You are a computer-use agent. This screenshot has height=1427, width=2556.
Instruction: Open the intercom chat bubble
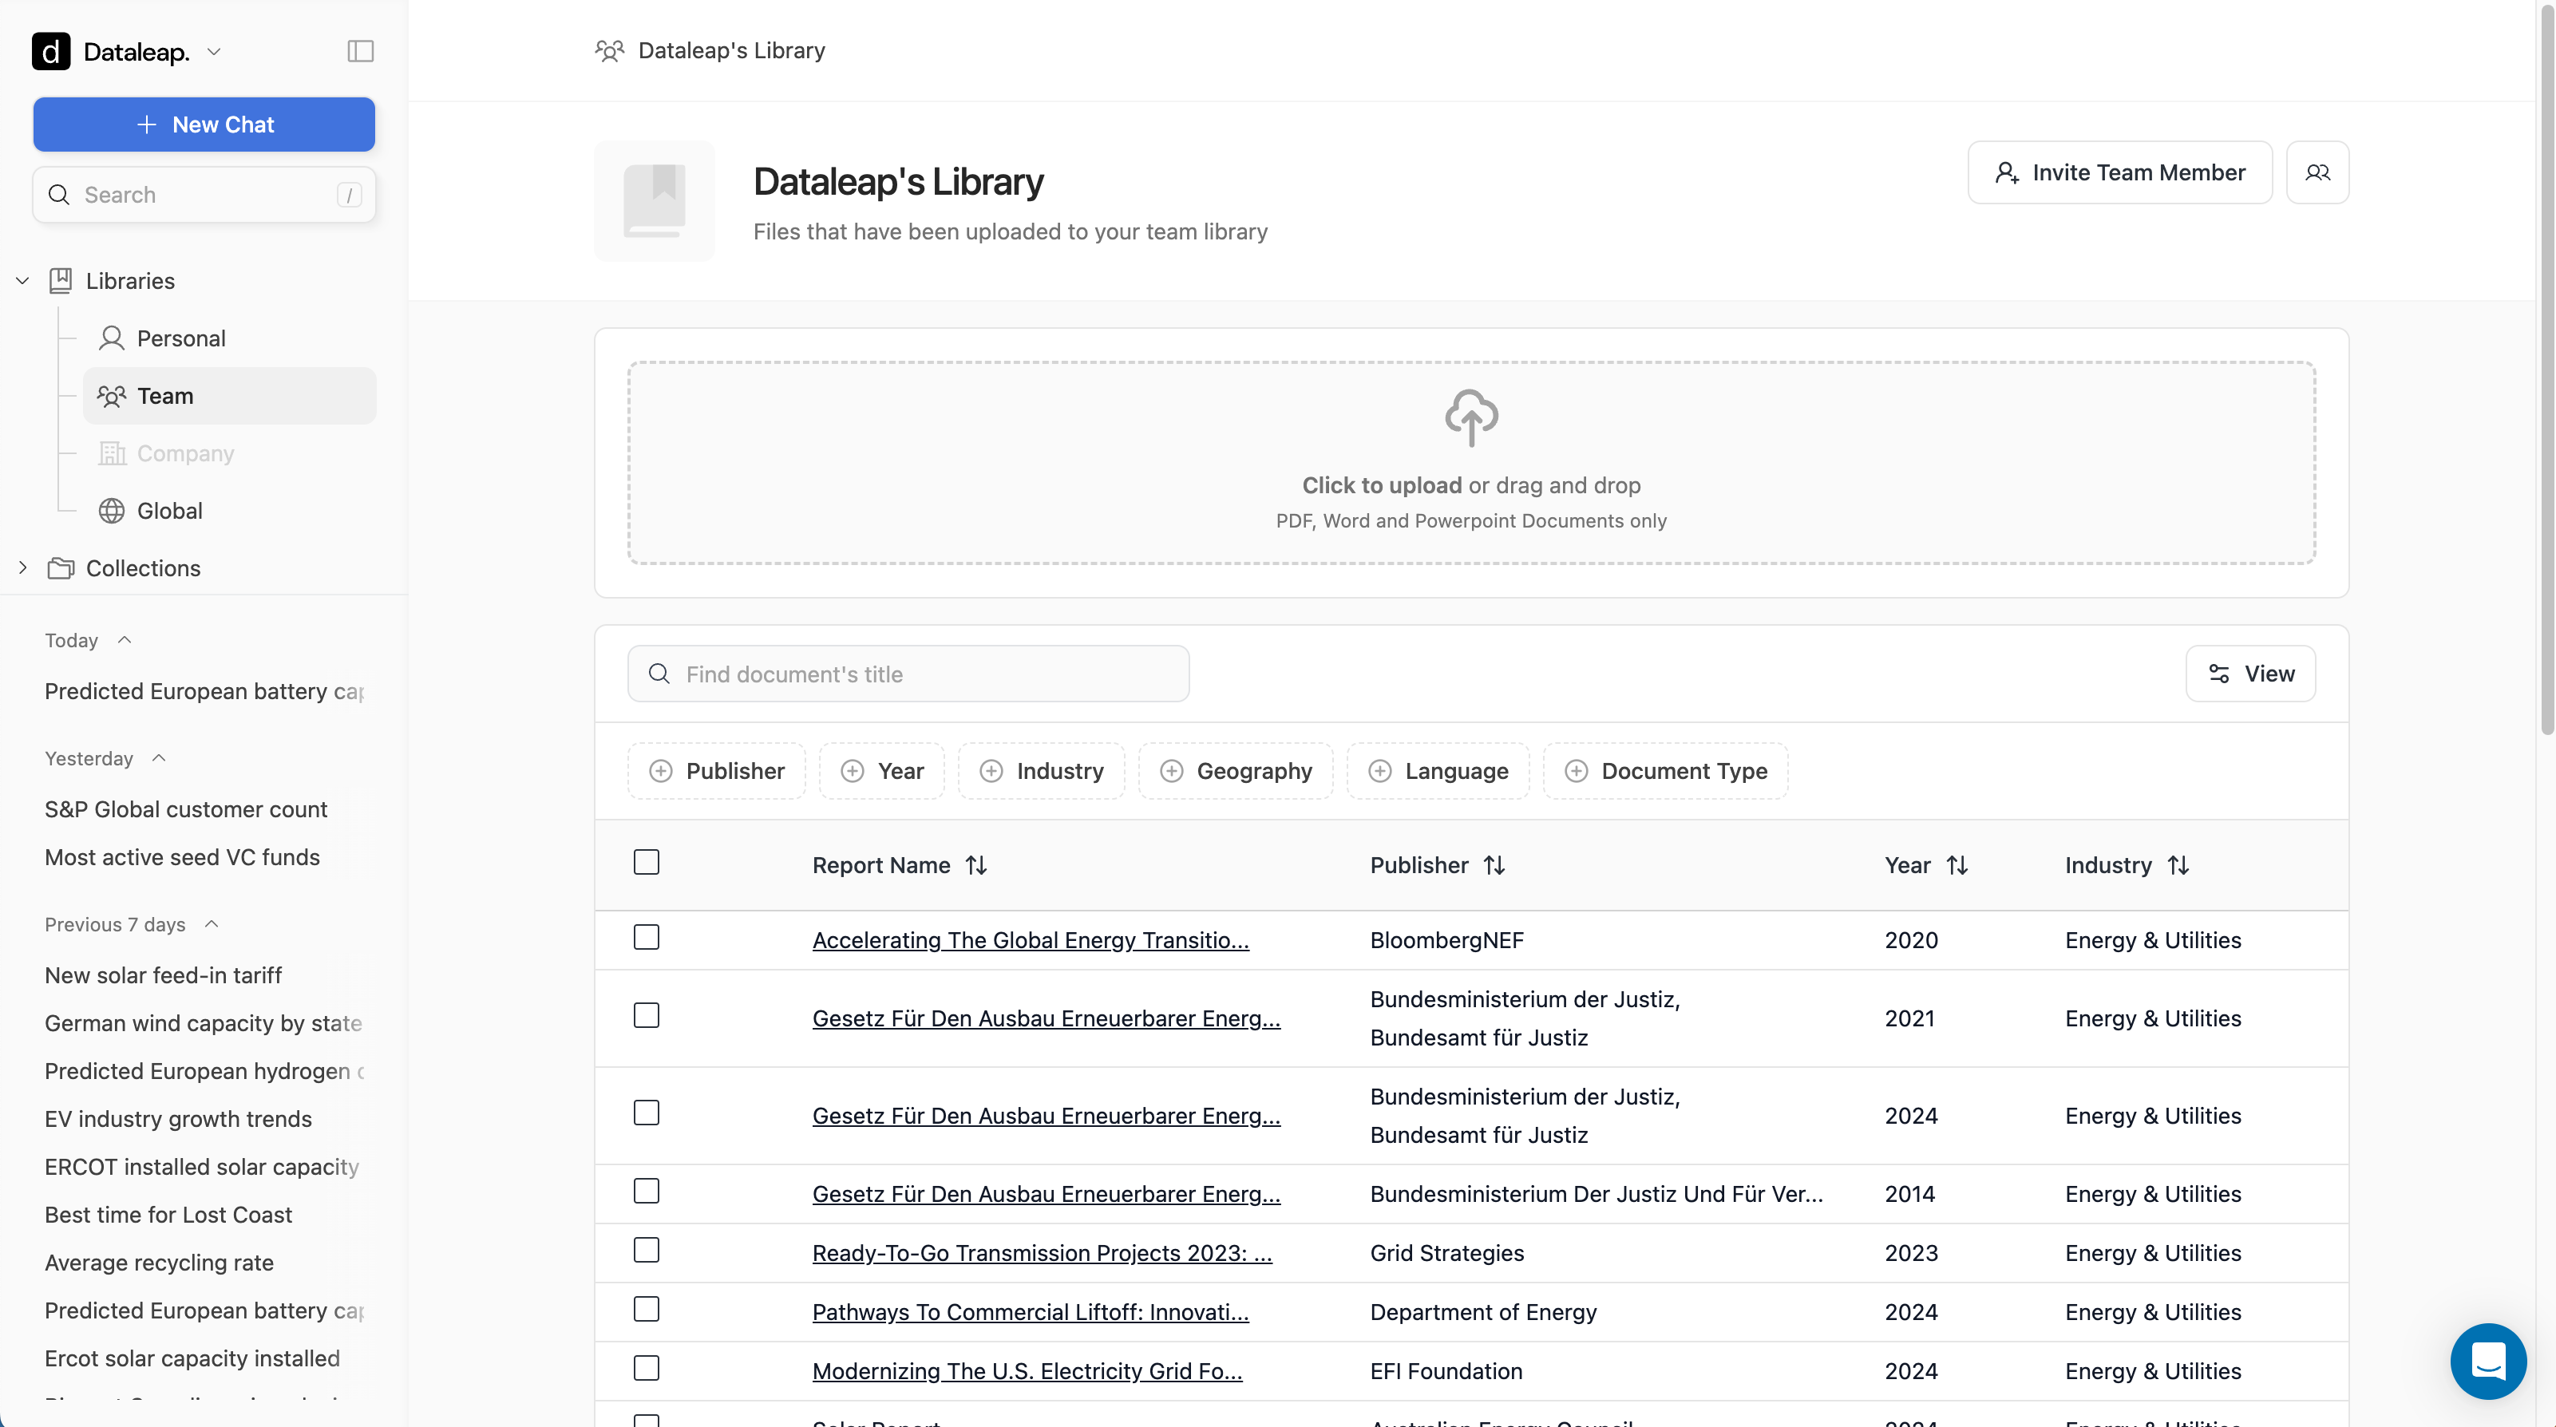pos(2487,1361)
